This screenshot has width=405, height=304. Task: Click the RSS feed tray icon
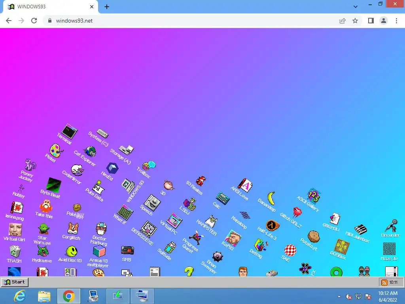coord(384,282)
